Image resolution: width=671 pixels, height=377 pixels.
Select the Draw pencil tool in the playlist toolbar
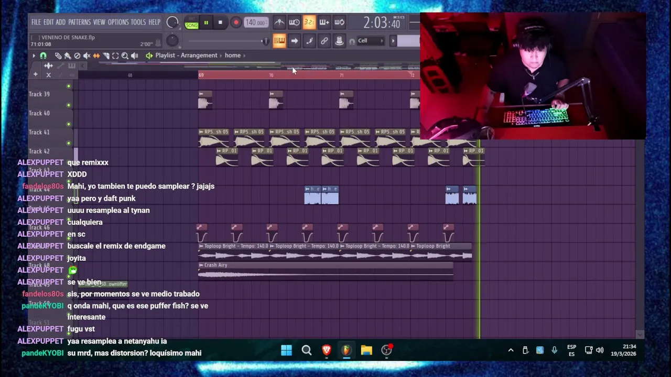click(x=58, y=56)
